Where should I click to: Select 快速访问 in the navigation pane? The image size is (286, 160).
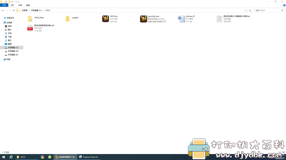coord(10,18)
